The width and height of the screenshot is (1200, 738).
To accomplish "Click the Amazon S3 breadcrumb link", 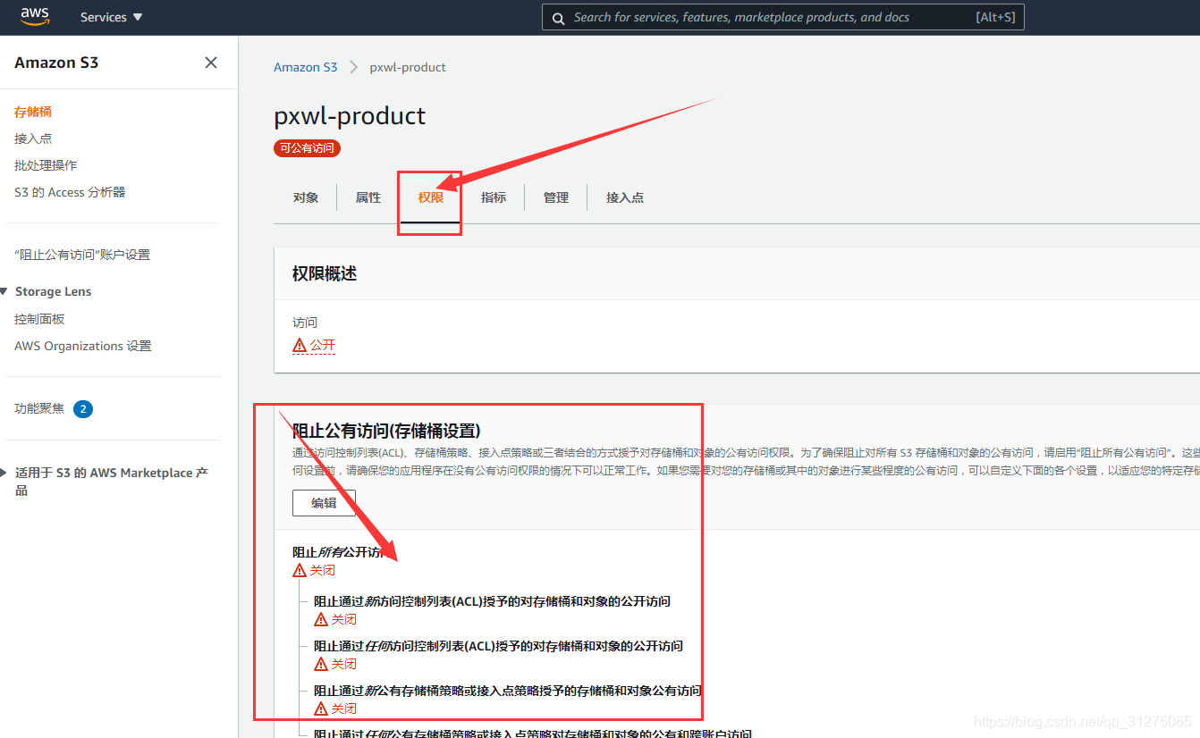I will 306,67.
